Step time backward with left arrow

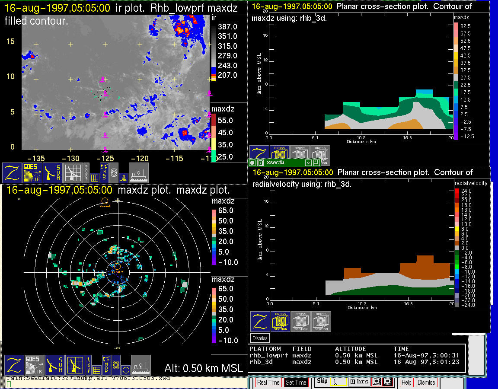(376, 382)
